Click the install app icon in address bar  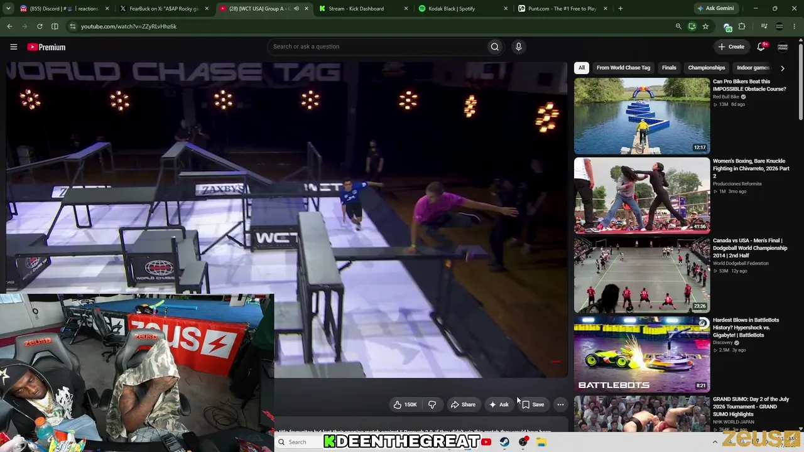coord(692,26)
